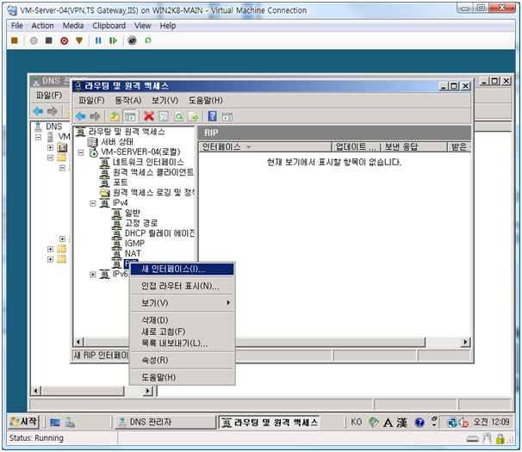Select 서버 상태 tree item
The height and width of the screenshot is (452, 522).
pos(117,142)
